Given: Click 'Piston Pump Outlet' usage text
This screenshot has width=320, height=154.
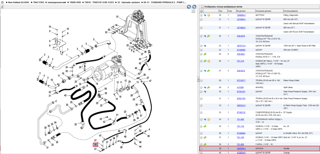Looking at the screenshot, I should pyautogui.click(x=291, y=81).
